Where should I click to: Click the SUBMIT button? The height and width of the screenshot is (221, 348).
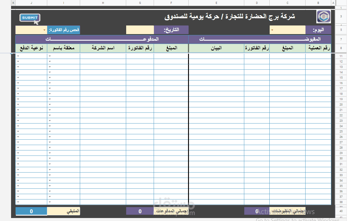(30, 18)
